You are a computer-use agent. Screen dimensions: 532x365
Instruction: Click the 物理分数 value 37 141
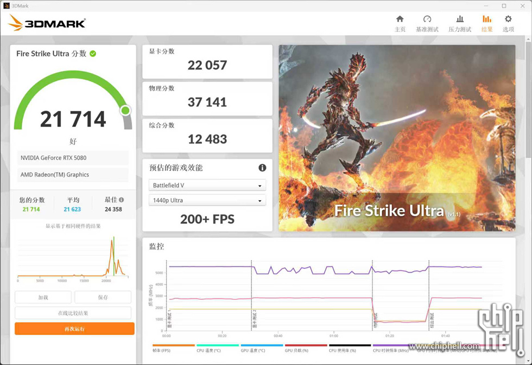point(207,102)
